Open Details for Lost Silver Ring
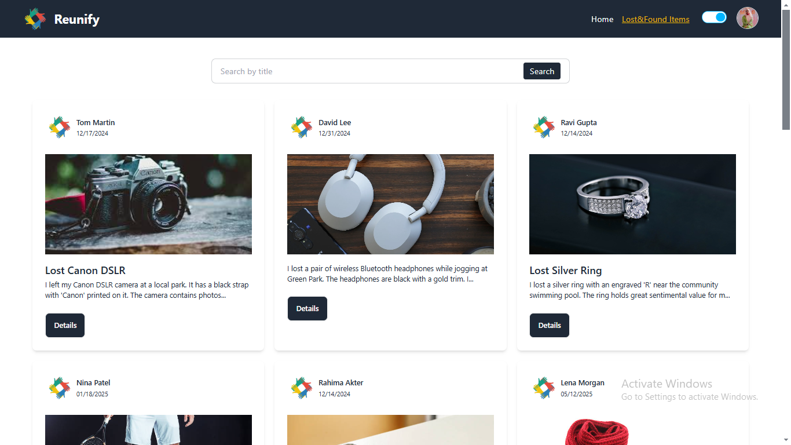 [x=550, y=326]
